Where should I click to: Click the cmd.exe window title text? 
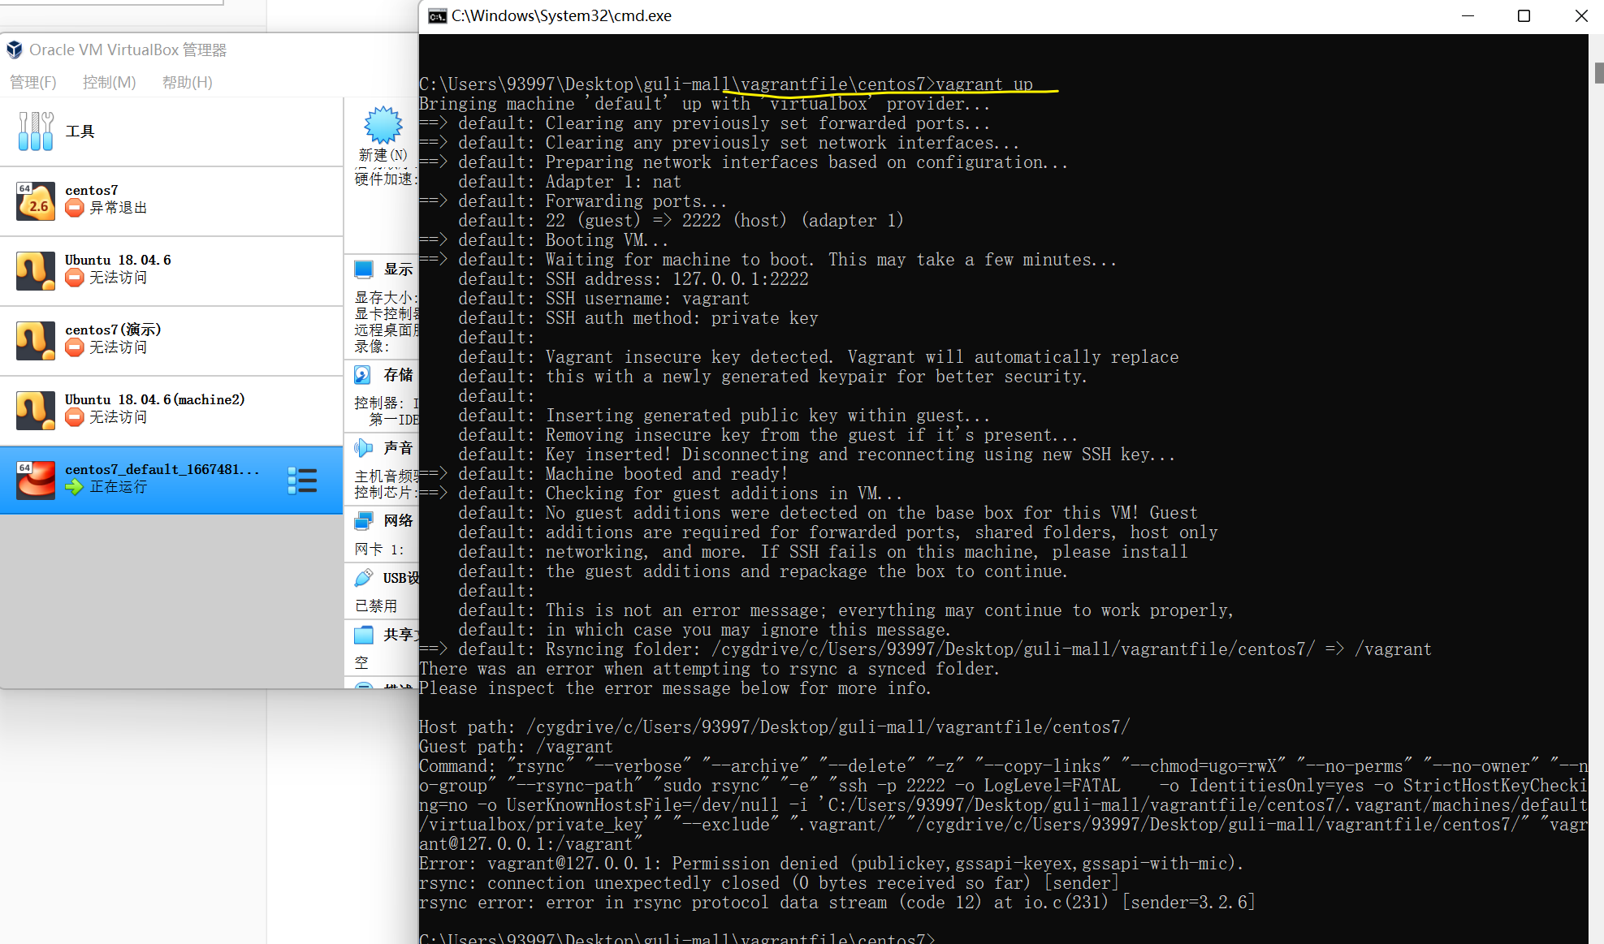click(x=562, y=16)
